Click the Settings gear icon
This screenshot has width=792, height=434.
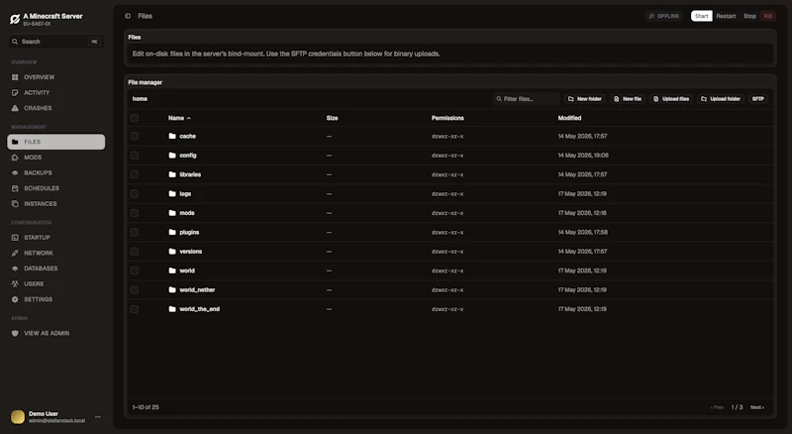(x=15, y=299)
